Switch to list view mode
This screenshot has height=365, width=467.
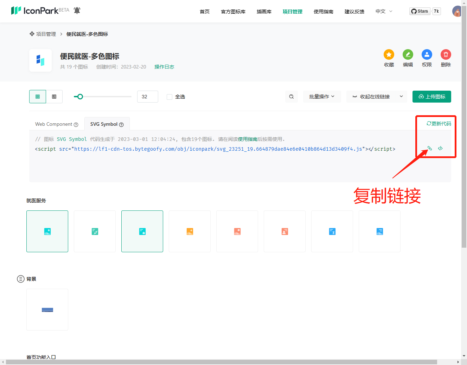54,97
